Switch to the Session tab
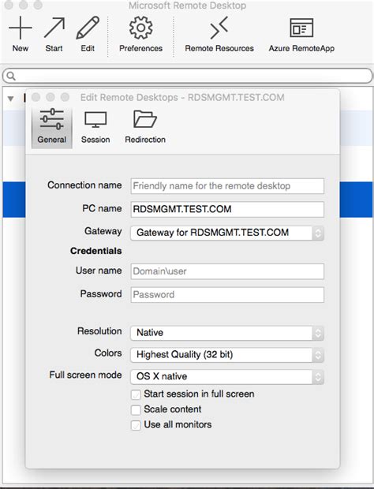This screenshot has width=374, height=489. point(95,127)
